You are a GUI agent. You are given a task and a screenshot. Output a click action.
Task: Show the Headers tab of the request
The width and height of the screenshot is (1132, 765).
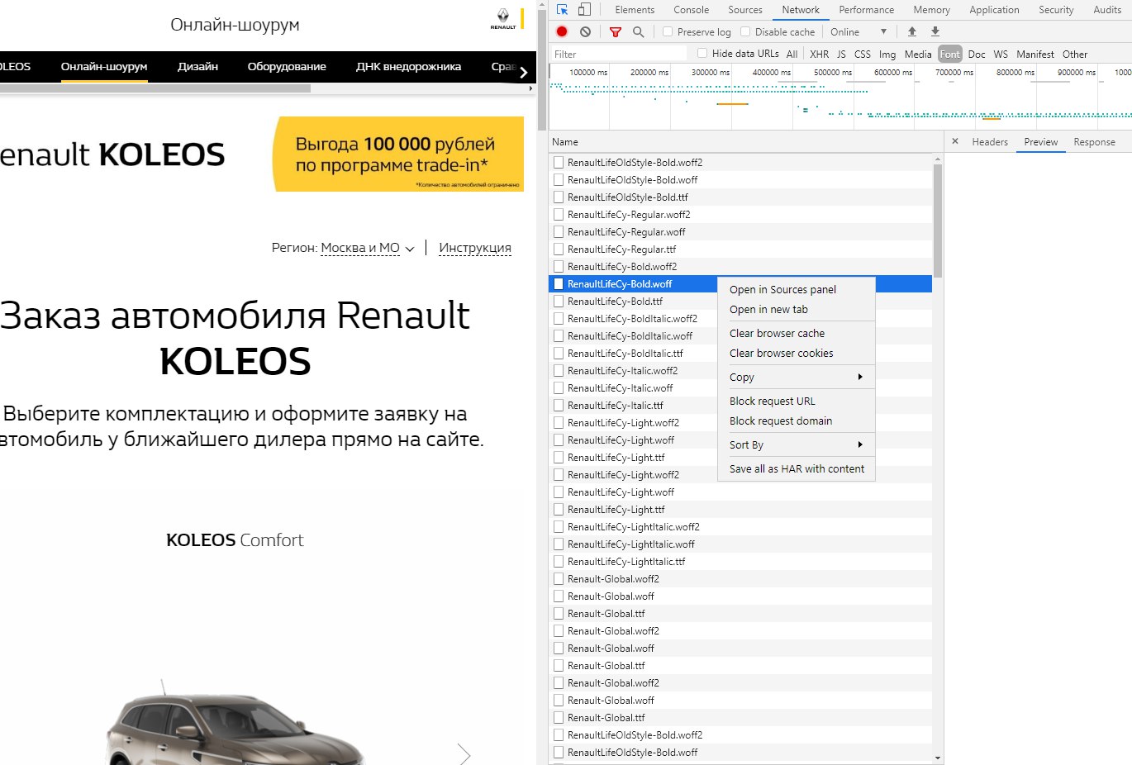[990, 142]
